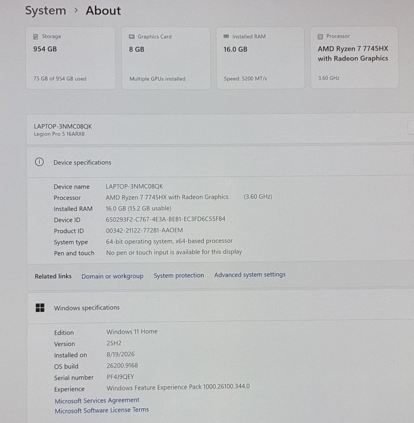Select the 64-bit operating system text

[x=169, y=241]
